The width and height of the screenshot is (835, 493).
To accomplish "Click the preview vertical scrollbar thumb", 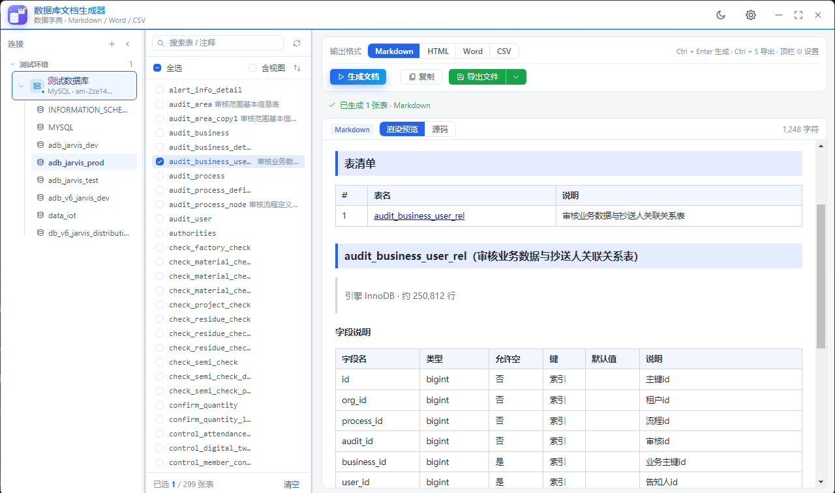I will click(821, 275).
